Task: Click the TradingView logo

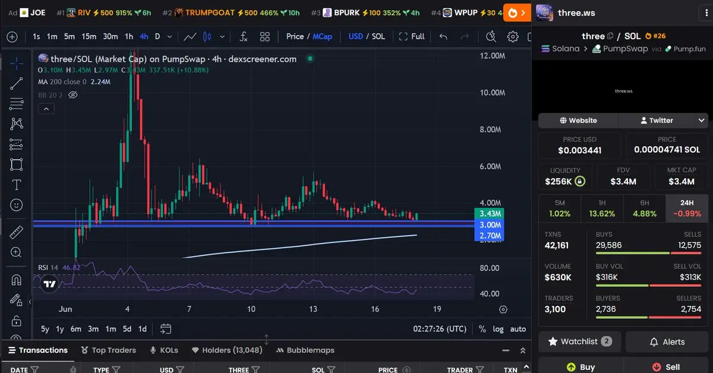Action: click(x=49, y=285)
